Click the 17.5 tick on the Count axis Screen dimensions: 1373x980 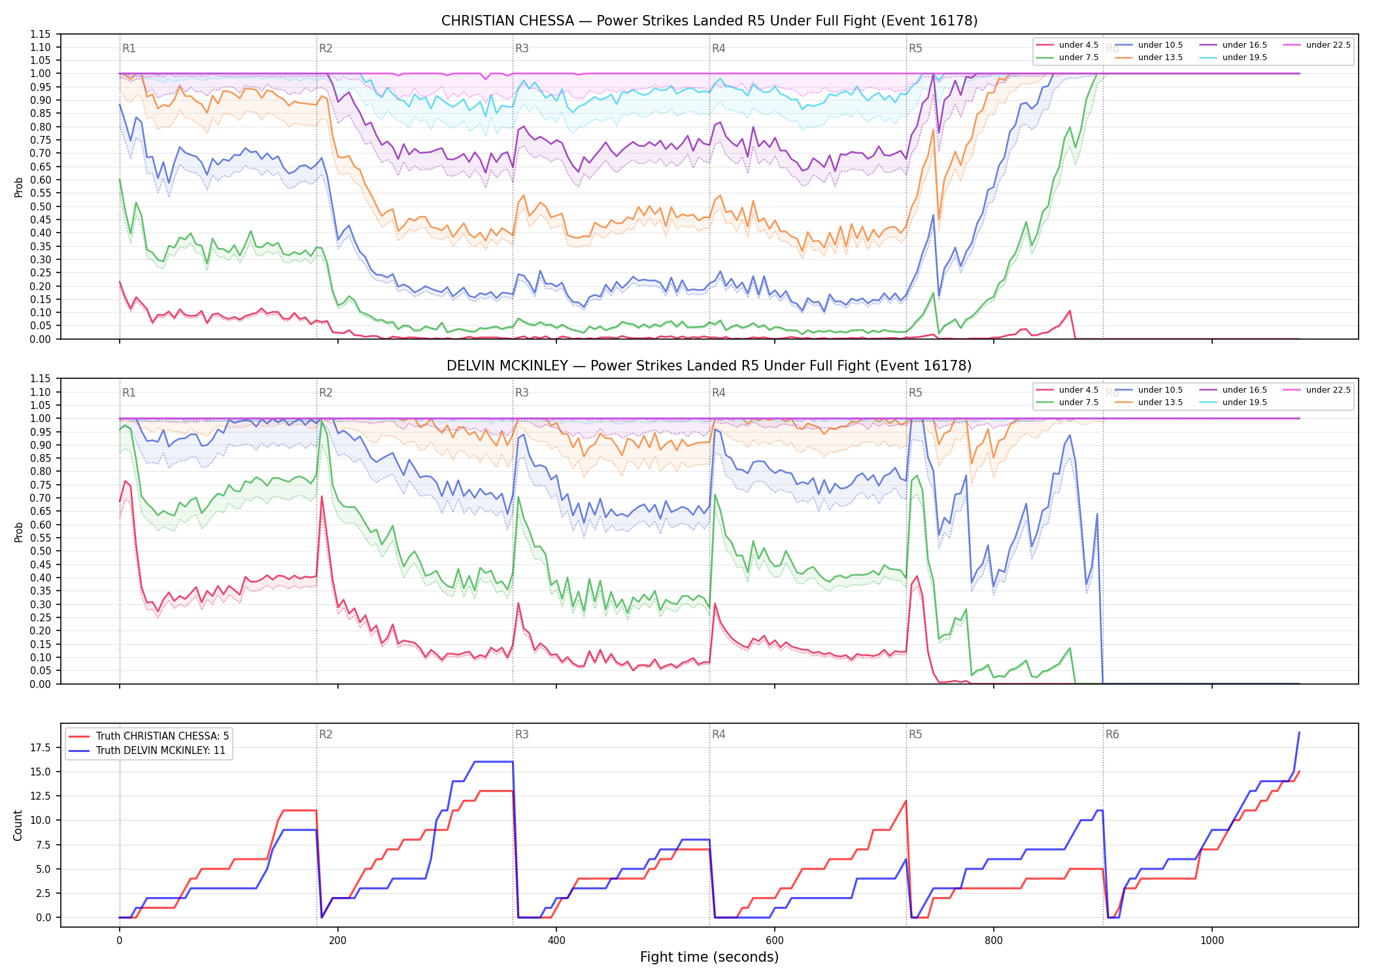pos(41,747)
